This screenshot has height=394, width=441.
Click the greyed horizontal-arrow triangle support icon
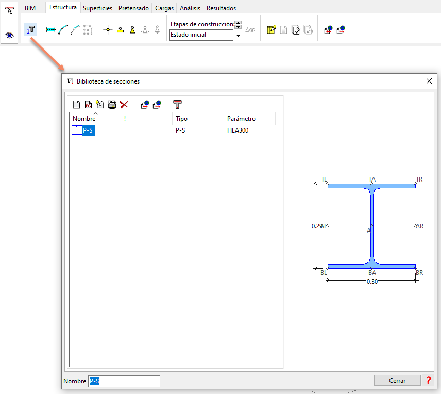pos(145,30)
